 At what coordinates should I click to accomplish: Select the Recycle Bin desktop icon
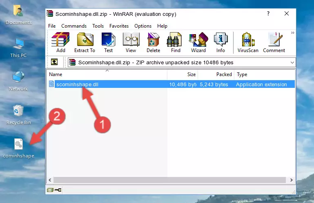[x=18, y=115]
